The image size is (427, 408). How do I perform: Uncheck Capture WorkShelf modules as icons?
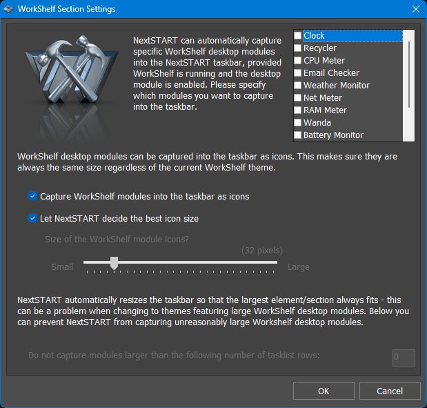point(32,196)
